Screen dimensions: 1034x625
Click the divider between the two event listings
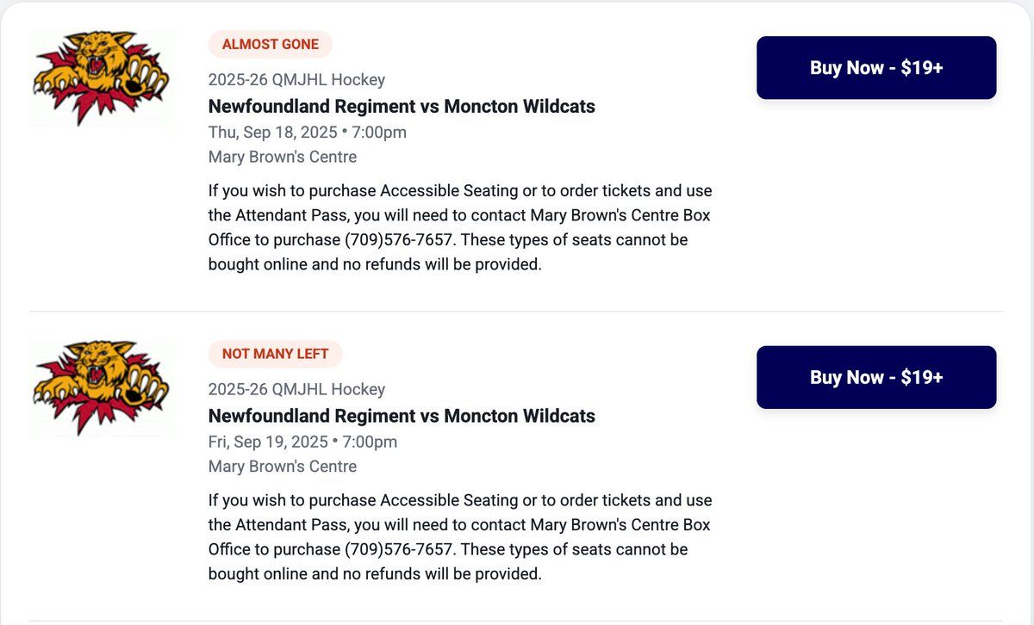(517, 312)
